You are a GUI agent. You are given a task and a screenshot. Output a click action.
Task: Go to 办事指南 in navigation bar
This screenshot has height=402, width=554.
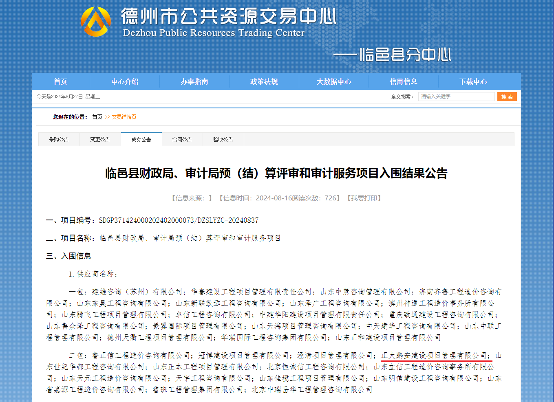(194, 81)
